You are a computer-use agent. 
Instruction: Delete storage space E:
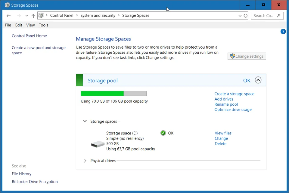(220, 143)
